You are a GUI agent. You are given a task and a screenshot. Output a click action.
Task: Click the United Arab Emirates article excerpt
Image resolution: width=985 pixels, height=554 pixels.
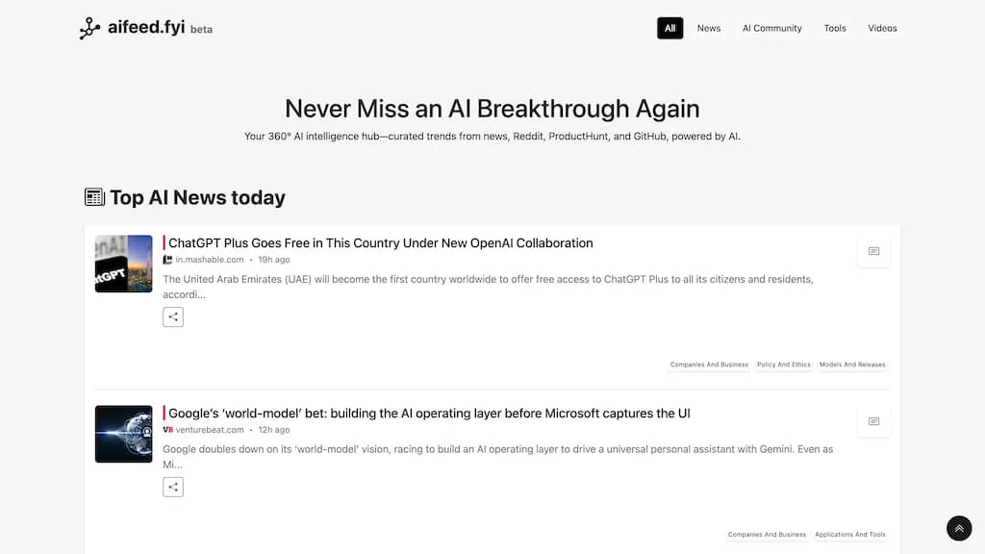coord(488,287)
